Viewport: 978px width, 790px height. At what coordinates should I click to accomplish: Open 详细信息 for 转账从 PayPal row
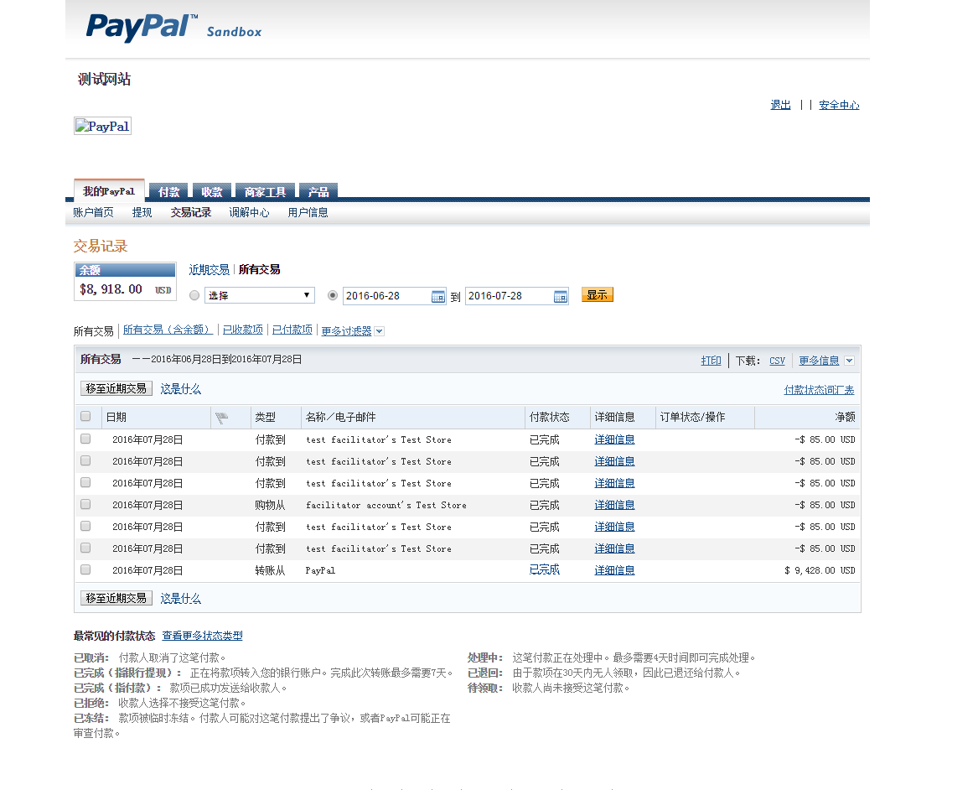614,570
